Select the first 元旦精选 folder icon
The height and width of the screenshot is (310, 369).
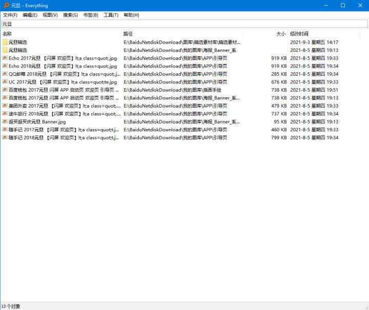pyautogui.click(x=5, y=42)
